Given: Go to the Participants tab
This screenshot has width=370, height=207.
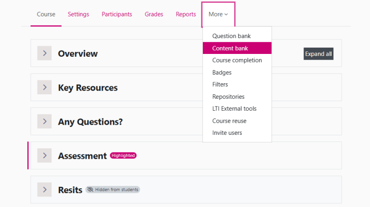Looking at the screenshot, I should [x=117, y=14].
